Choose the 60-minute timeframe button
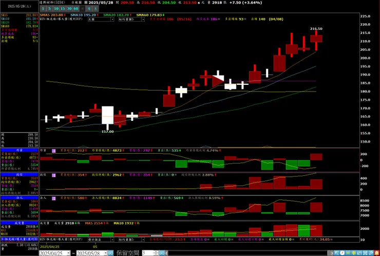Viewport: 380px width, 256px height. point(76,9)
